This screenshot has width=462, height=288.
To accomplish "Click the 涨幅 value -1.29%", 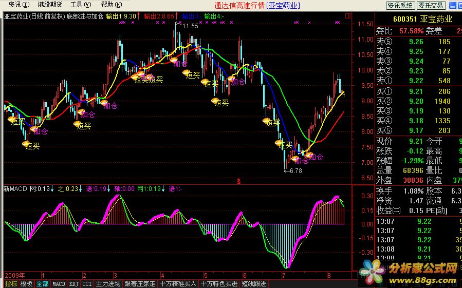I will 412,161.
